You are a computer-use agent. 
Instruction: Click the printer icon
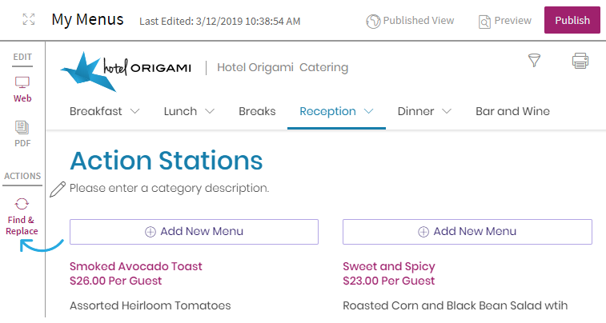tap(580, 61)
